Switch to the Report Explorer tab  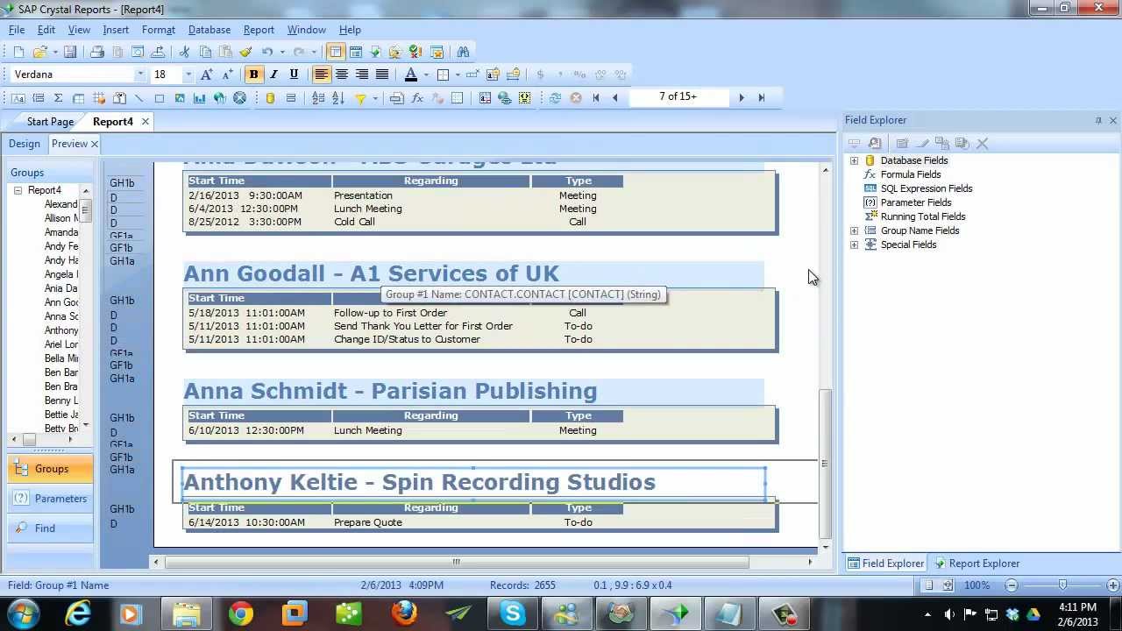click(976, 564)
